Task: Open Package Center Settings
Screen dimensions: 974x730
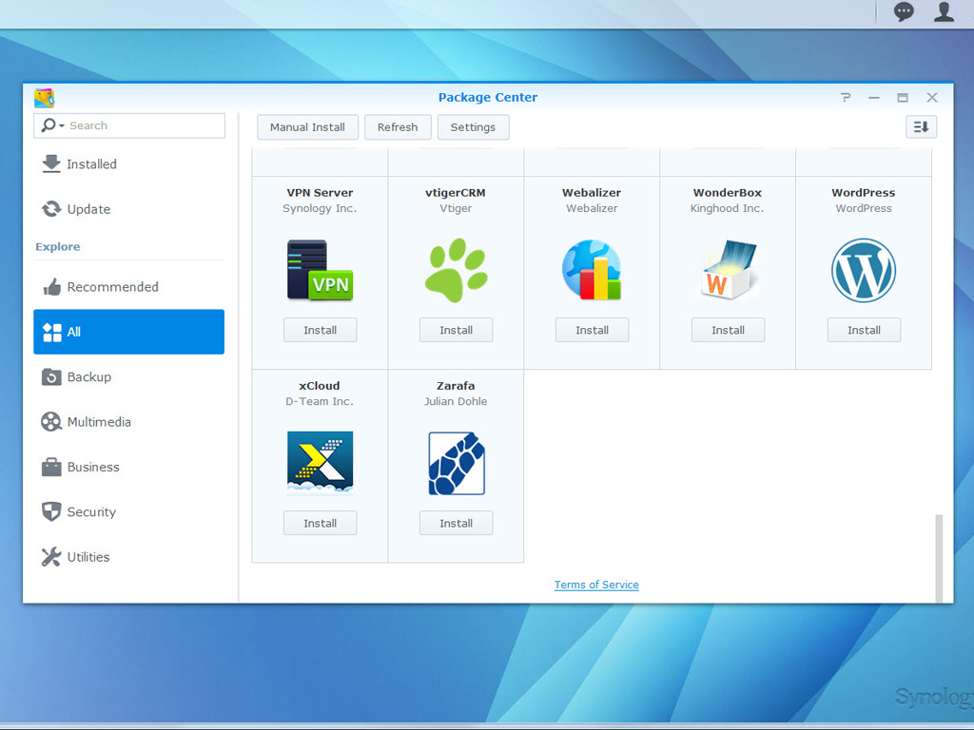Action: pyautogui.click(x=473, y=127)
